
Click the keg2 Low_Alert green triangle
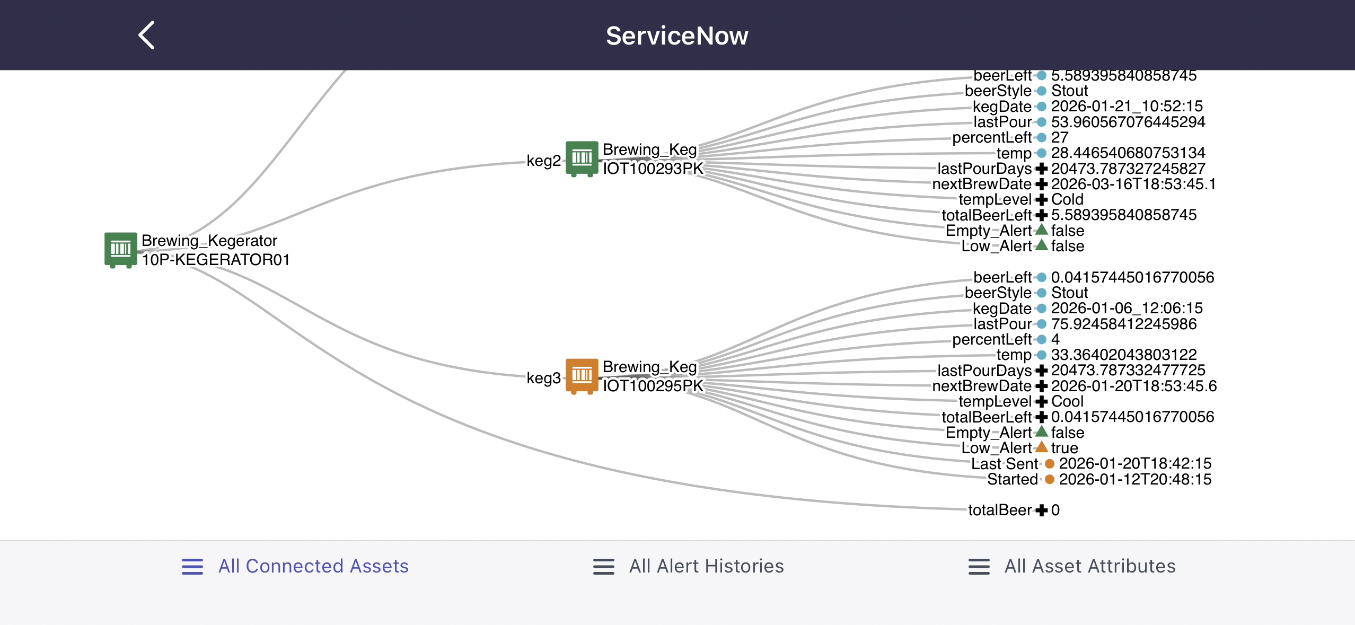(x=1042, y=245)
